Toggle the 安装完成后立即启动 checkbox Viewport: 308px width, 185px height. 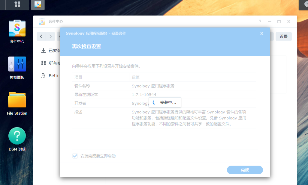click(x=75, y=156)
